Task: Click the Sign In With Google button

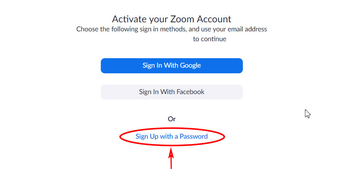Action: point(172,65)
